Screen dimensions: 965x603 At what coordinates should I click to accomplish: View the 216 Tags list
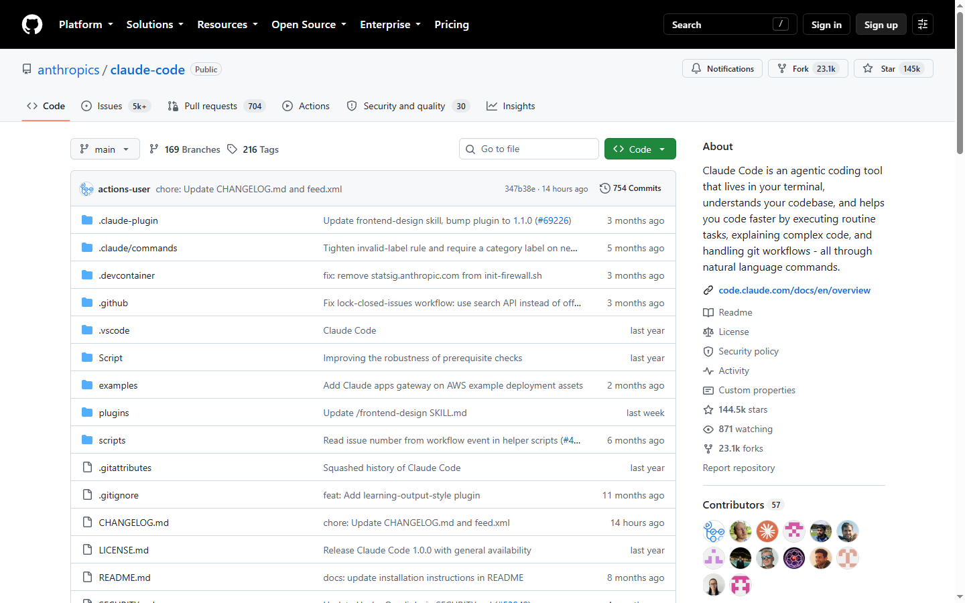[x=253, y=149]
